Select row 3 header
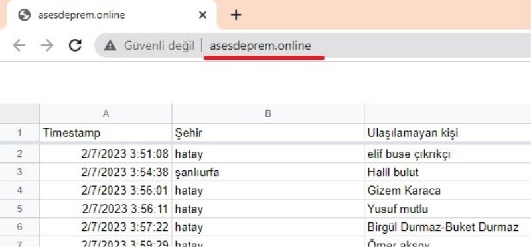Viewport: 531px width, 247px height. 20,172
